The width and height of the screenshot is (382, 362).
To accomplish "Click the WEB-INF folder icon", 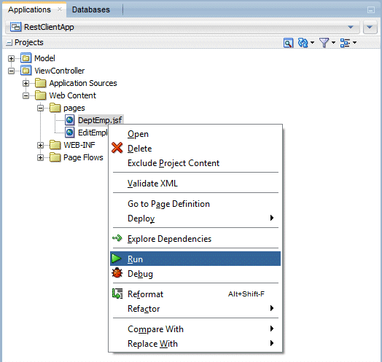I will (x=55, y=145).
